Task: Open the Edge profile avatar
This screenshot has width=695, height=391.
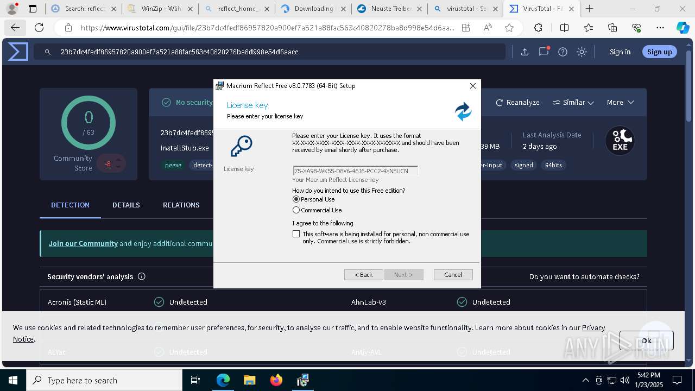Action: (12, 8)
